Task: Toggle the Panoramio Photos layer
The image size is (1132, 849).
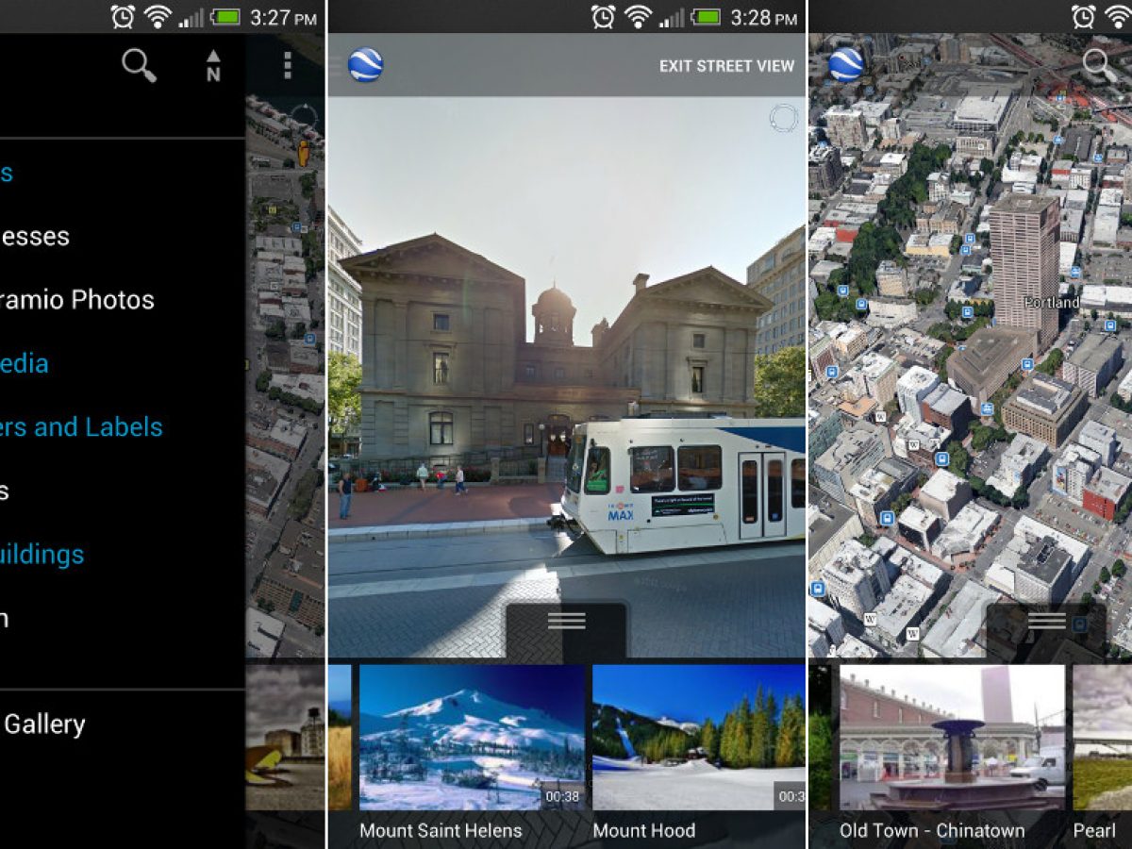Action: click(75, 300)
